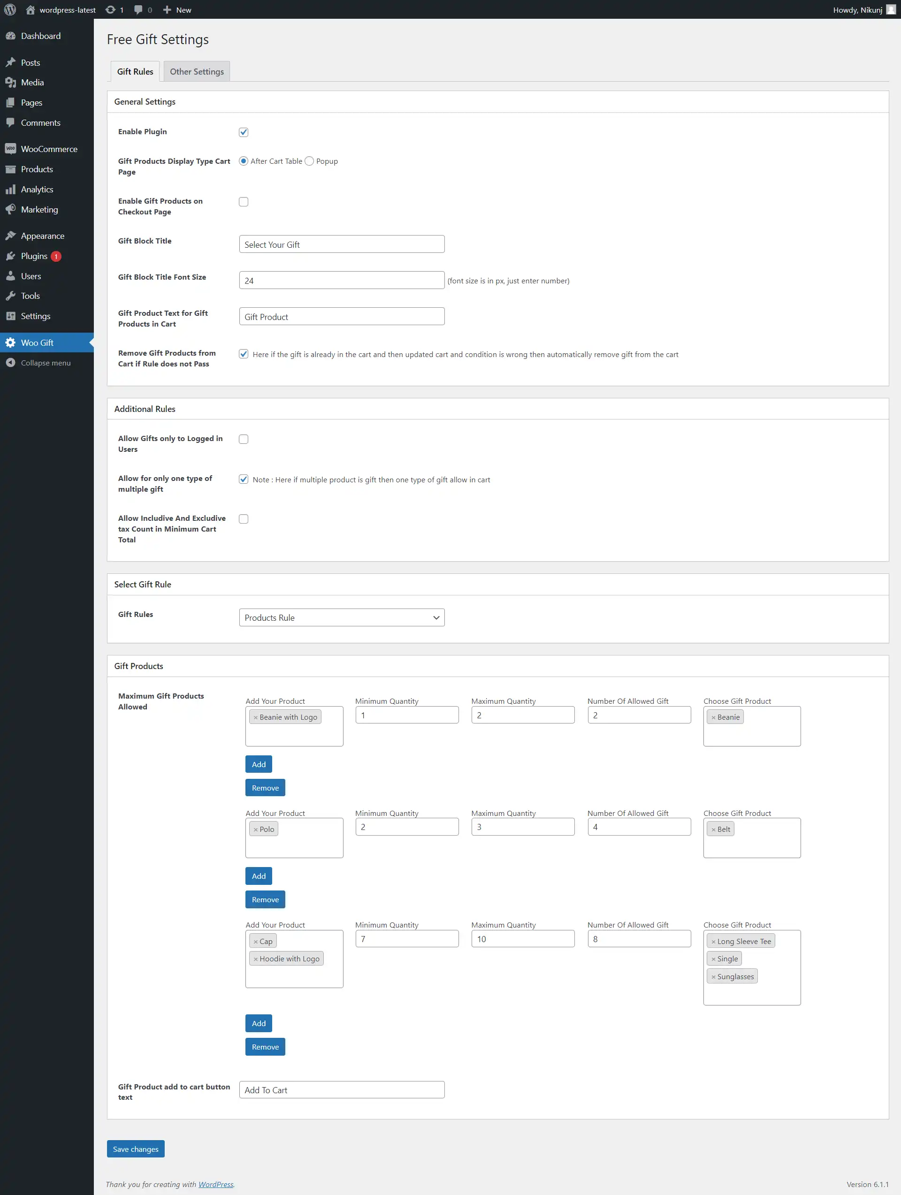Switch to the Other Settings tab

pyautogui.click(x=196, y=71)
